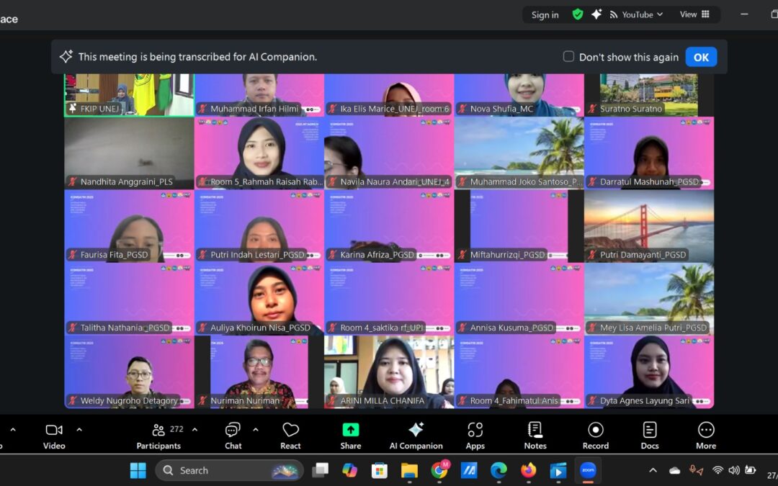Check the "Don't show this again" checkbox

[568, 57]
